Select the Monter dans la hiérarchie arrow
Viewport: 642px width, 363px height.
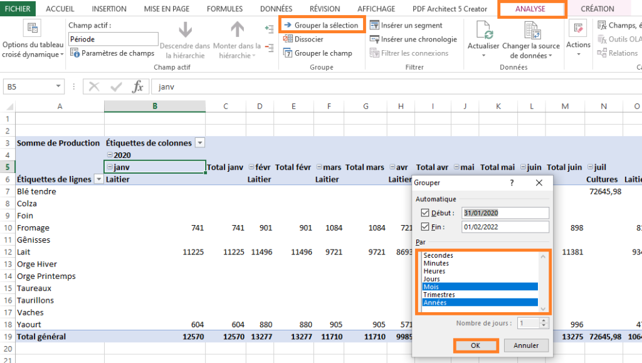pos(237,30)
